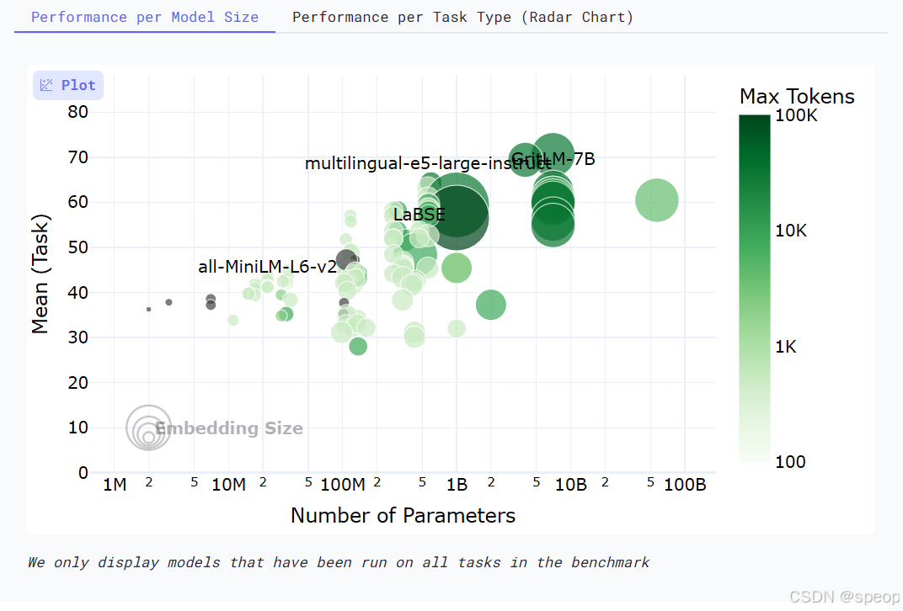Click the 1B x-axis tick label

(x=457, y=485)
